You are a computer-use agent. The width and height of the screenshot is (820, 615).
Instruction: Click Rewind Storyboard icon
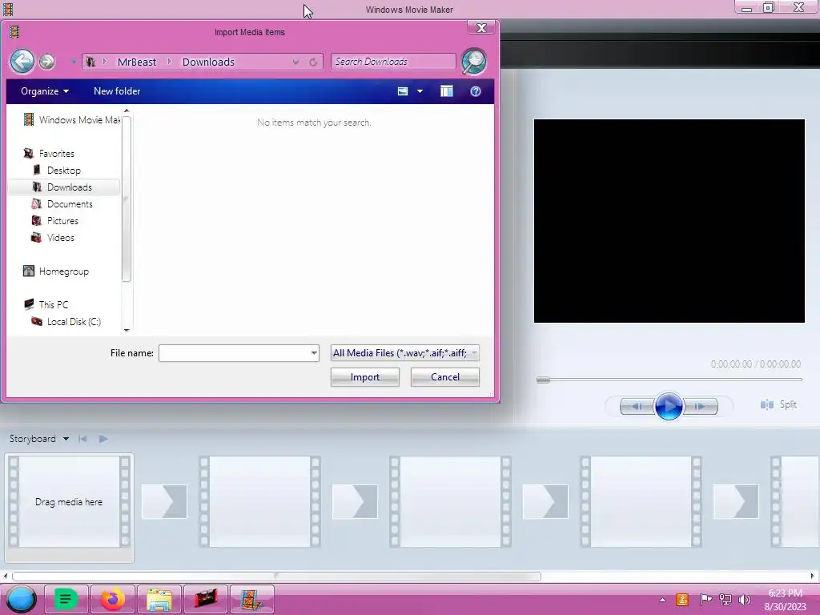pos(82,438)
